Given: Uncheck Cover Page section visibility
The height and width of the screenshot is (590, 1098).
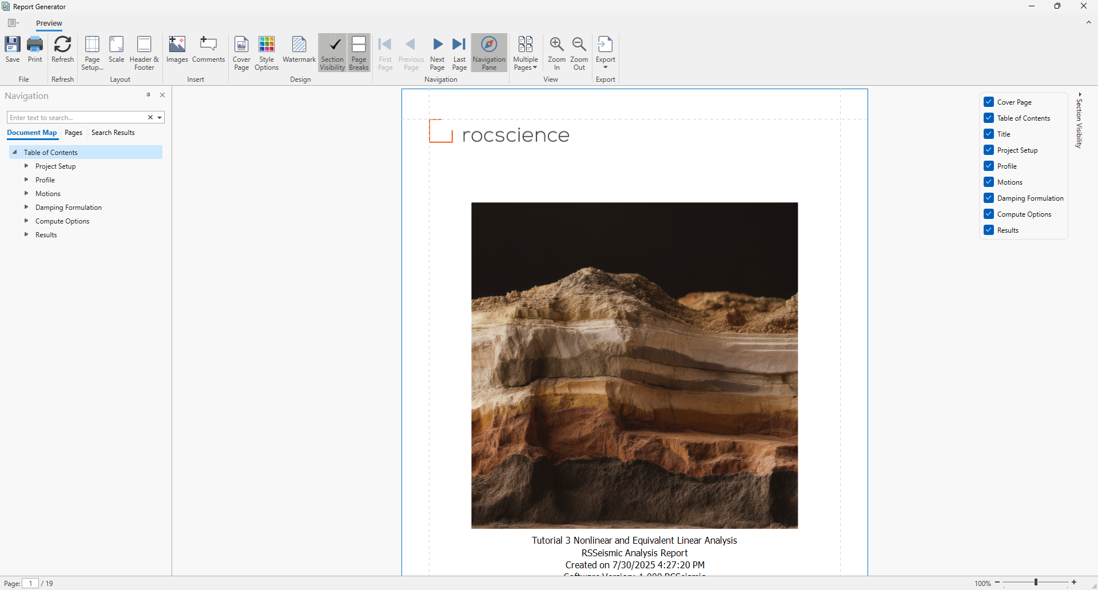Looking at the screenshot, I should 989,102.
